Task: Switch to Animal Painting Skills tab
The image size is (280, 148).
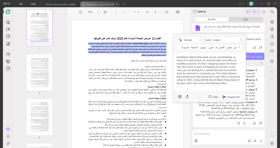Action: [x=60, y=4]
